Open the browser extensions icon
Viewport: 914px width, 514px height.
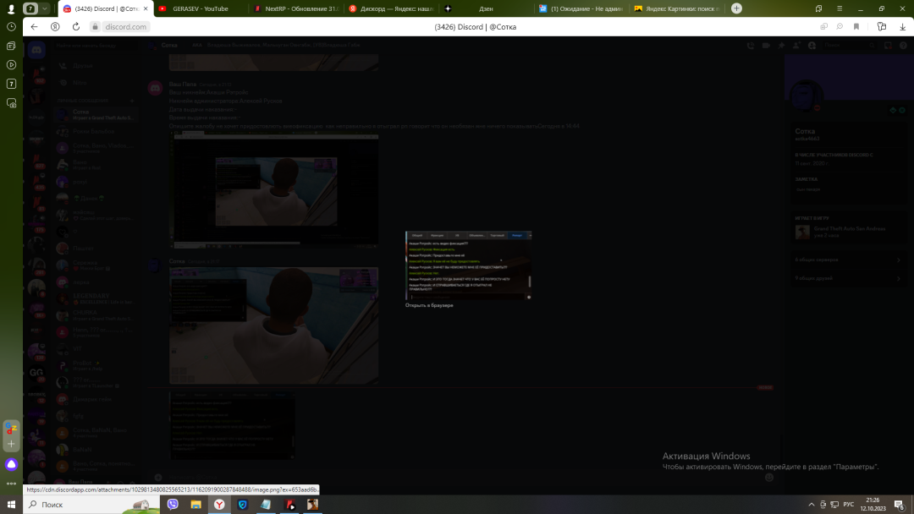(881, 27)
